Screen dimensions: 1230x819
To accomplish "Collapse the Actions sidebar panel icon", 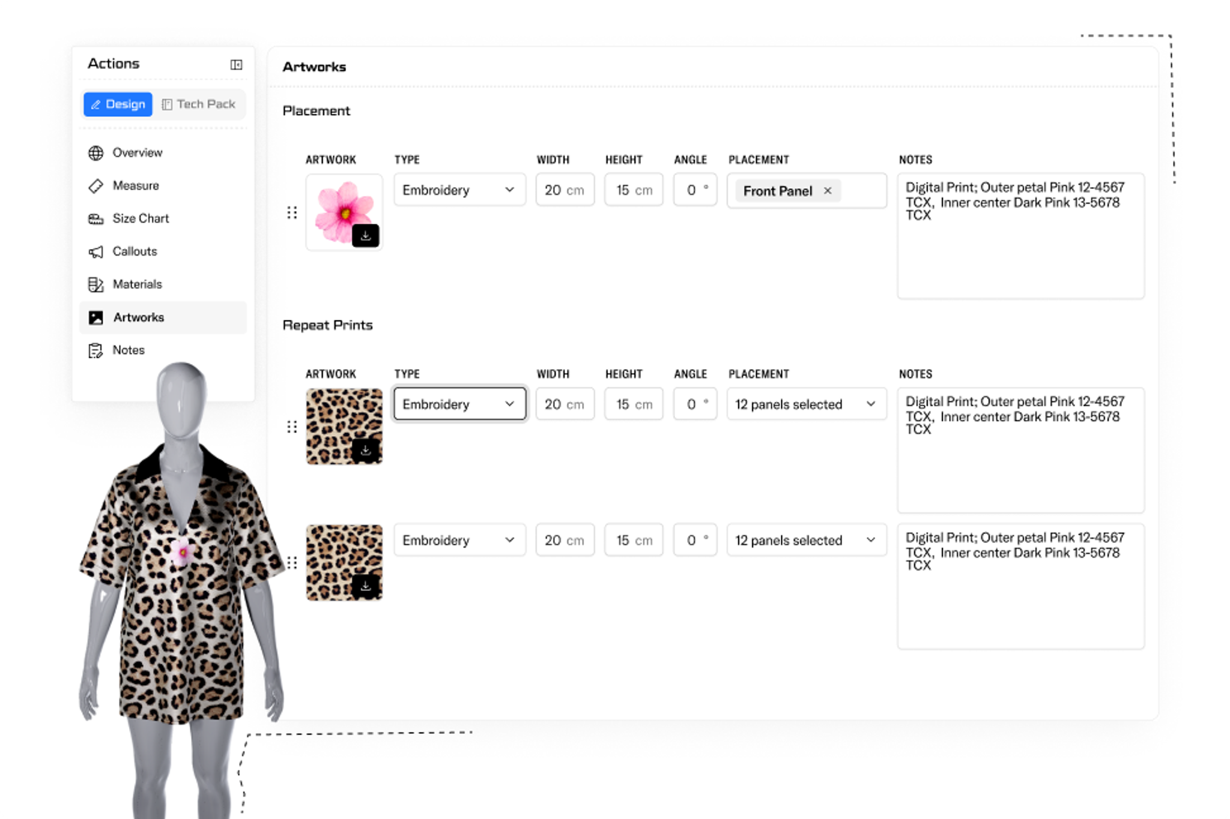I will click(x=236, y=65).
